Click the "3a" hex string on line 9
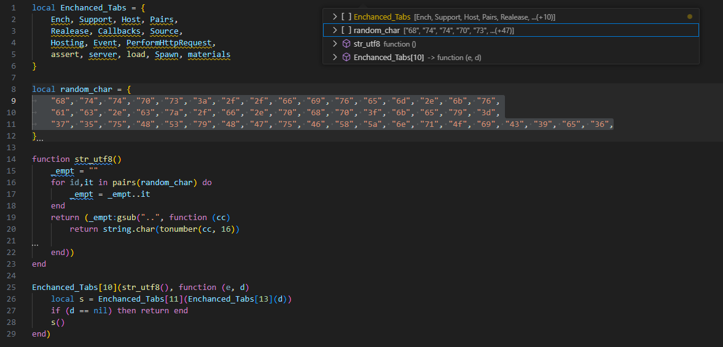Screen dimensions: 723x347 click(202, 101)
